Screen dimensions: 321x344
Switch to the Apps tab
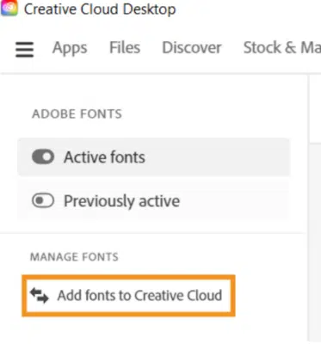pyautogui.click(x=70, y=47)
